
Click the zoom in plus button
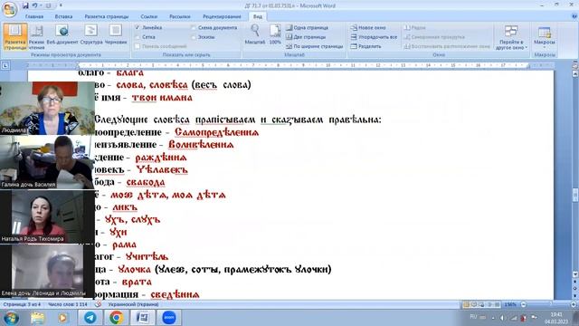(574, 304)
